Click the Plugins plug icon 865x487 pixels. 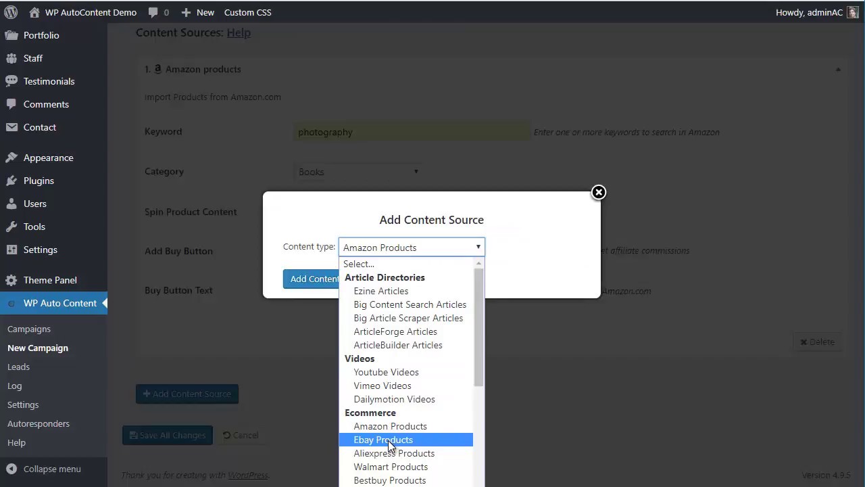(11, 181)
